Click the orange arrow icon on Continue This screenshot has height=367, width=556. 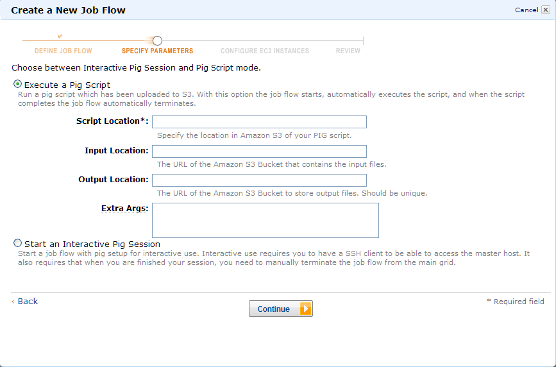tap(305, 309)
